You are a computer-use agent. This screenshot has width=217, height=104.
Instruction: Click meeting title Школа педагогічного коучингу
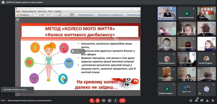pos(30,100)
